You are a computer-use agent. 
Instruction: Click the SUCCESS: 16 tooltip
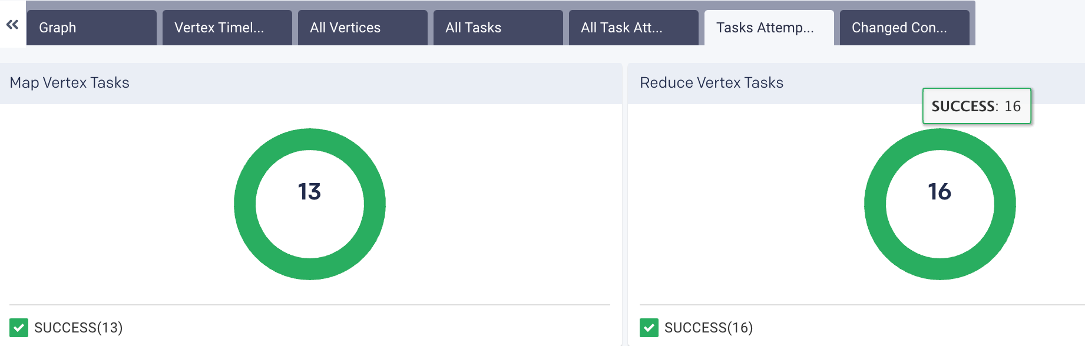click(977, 106)
